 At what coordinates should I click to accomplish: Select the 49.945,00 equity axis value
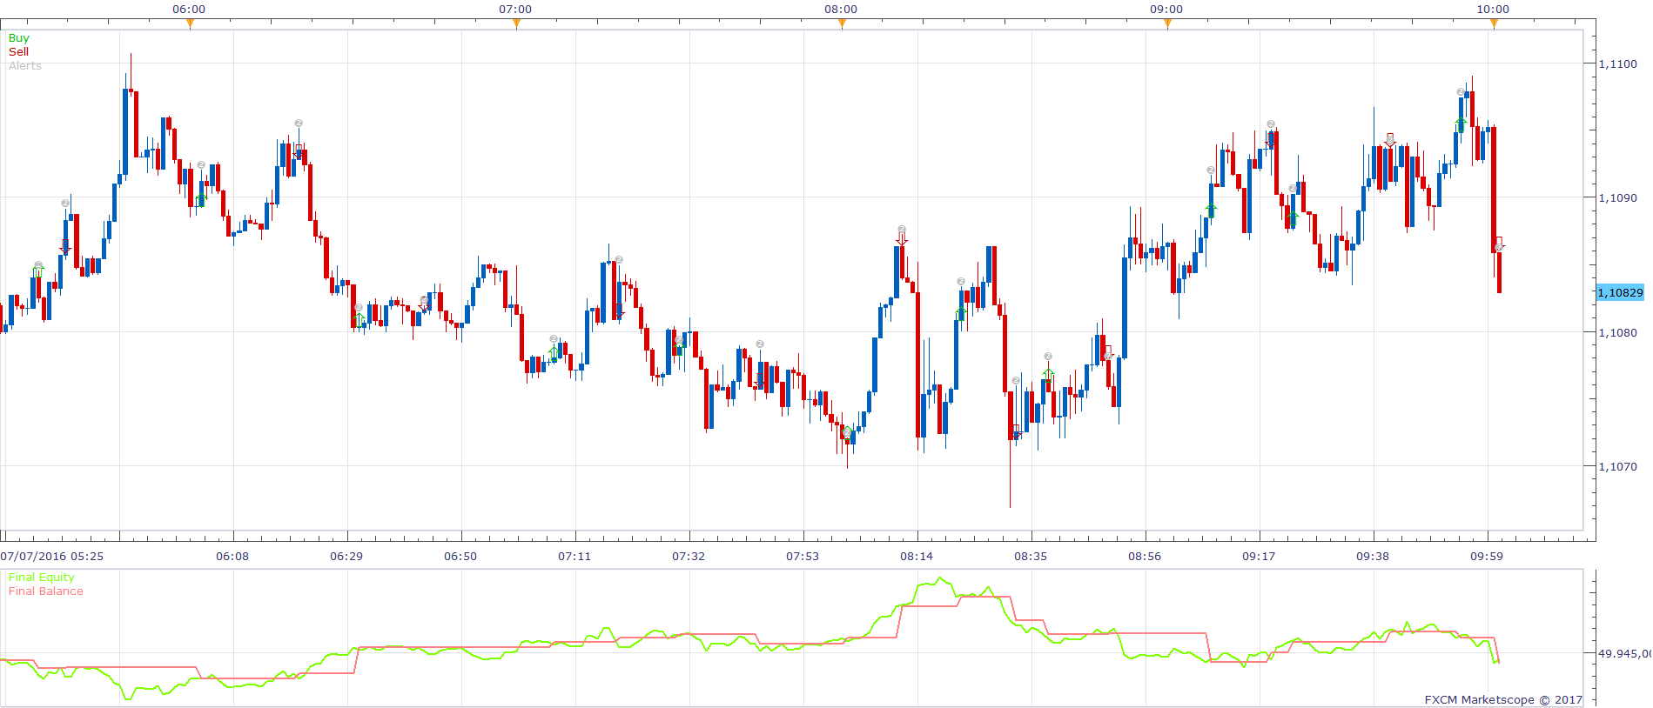click(1624, 653)
